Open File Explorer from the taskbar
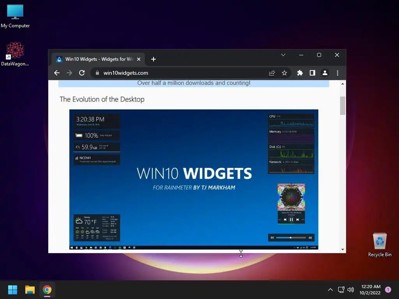This screenshot has height=299, width=399. click(x=30, y=290)
